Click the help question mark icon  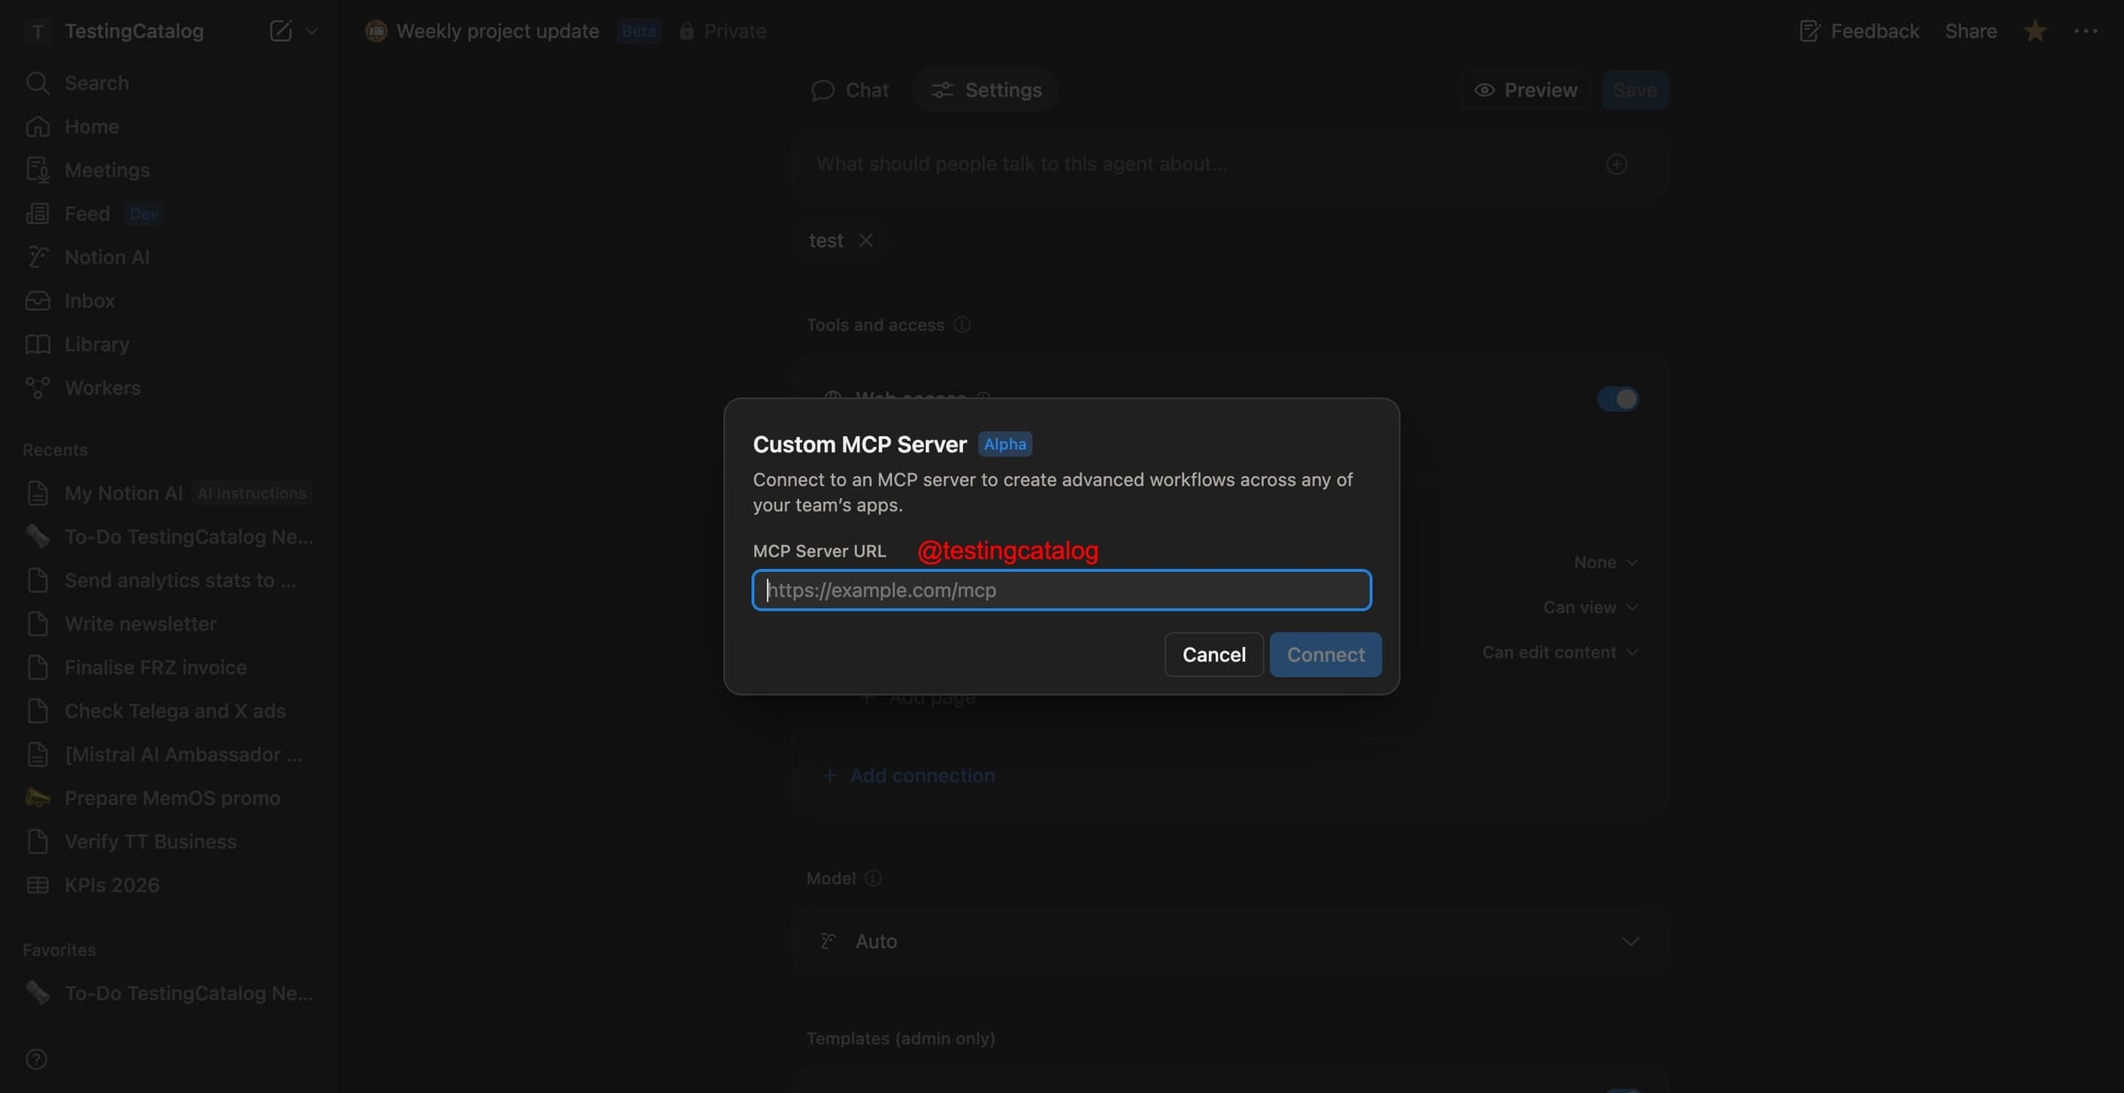36,1059
